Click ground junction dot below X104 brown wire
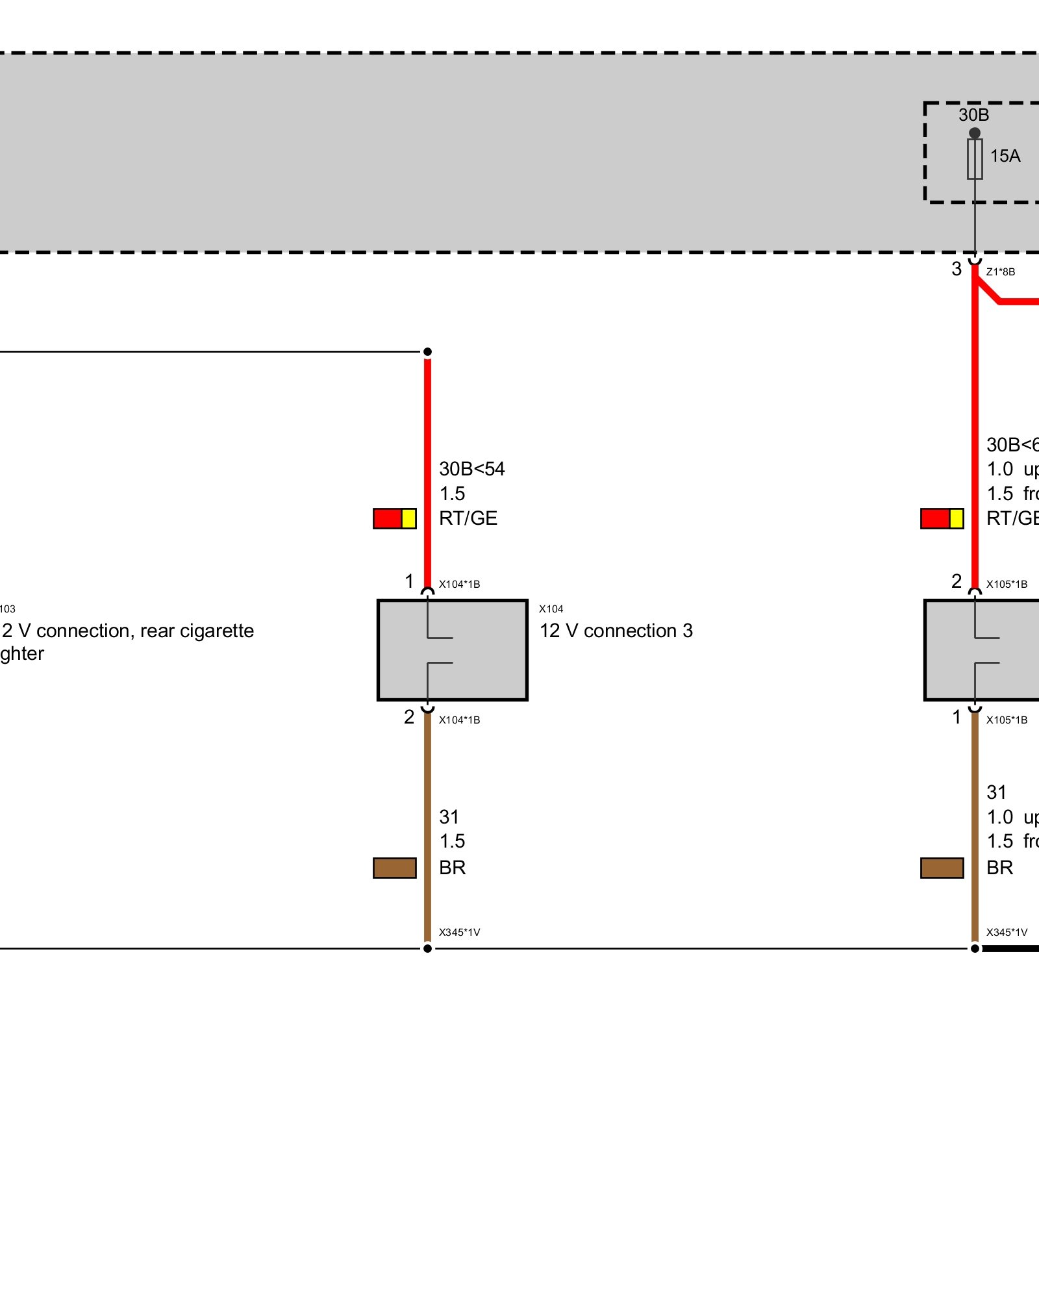The image size is (1039, 1299). tap(427, 948)
